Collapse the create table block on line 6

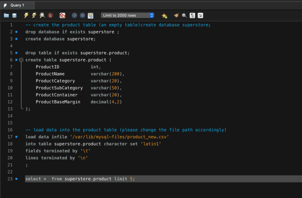(x=21, y=60)
